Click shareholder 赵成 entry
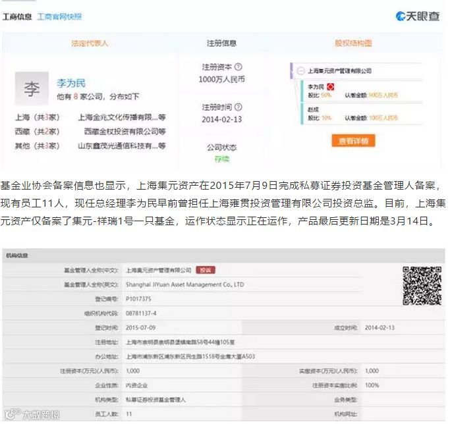Viewport: 450px width, 424px height. [x=313, y=109]
